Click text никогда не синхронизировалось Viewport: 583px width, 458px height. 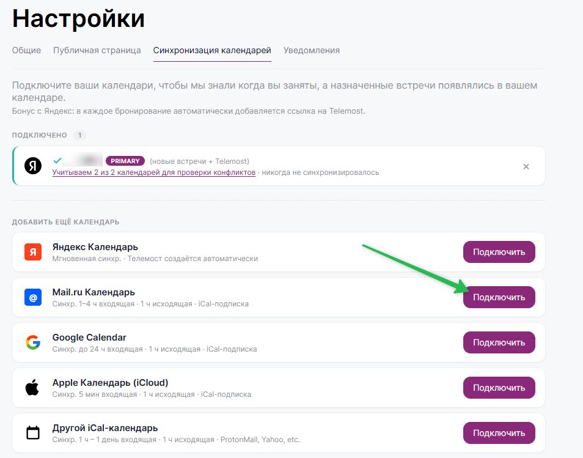point(320,172)
